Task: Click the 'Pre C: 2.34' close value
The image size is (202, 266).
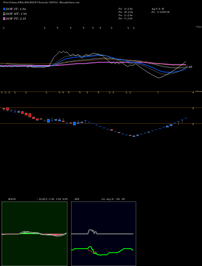Action: [126, 18]
